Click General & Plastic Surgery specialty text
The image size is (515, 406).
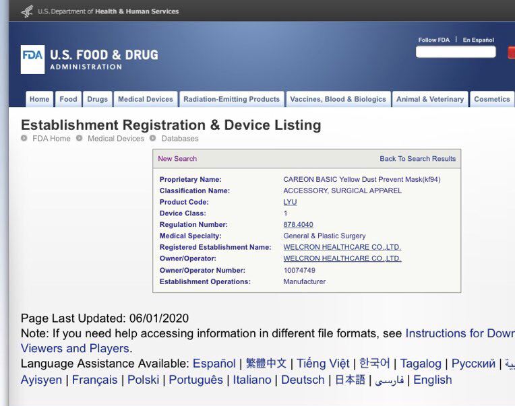(324, 236)
